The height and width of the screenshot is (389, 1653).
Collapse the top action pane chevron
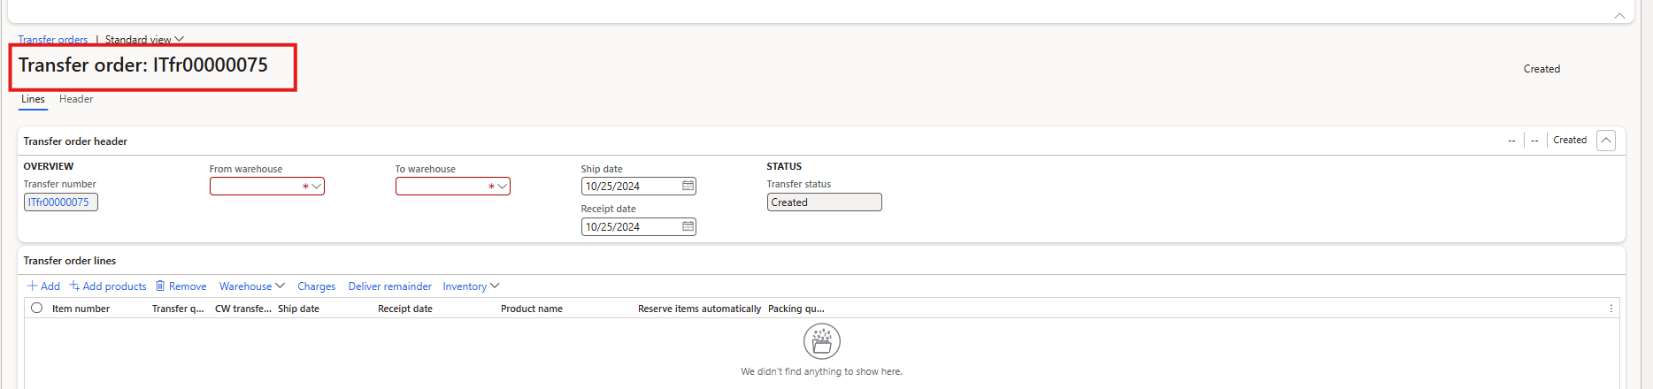coord(1619,16)
